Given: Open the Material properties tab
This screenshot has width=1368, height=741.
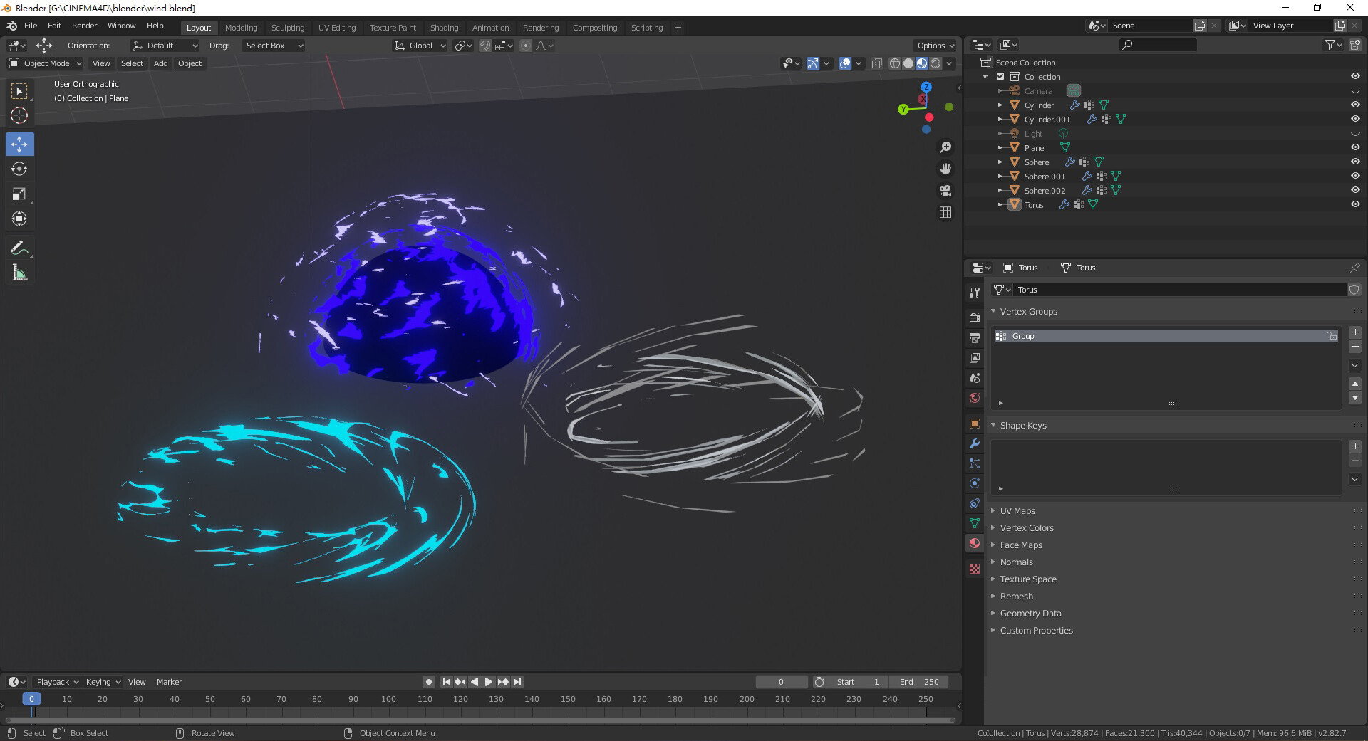Looking at the screenshot, I should pos(974,543).
